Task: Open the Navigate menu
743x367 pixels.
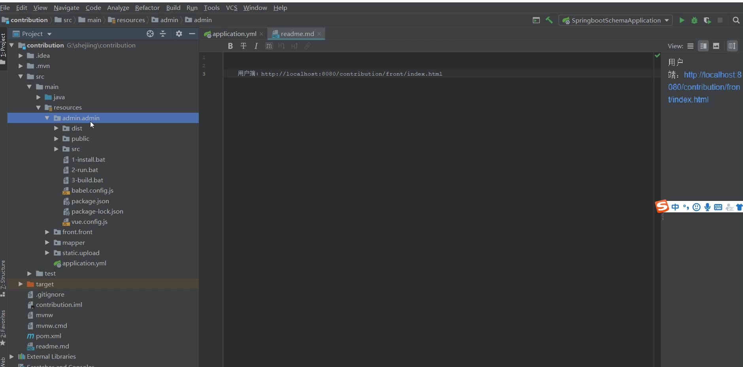Action: coord(66,8)
